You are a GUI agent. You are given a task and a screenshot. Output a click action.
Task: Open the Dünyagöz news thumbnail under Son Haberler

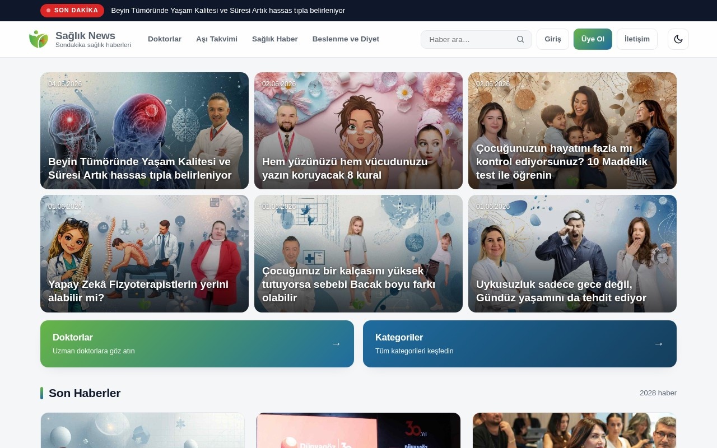(358, 430)
